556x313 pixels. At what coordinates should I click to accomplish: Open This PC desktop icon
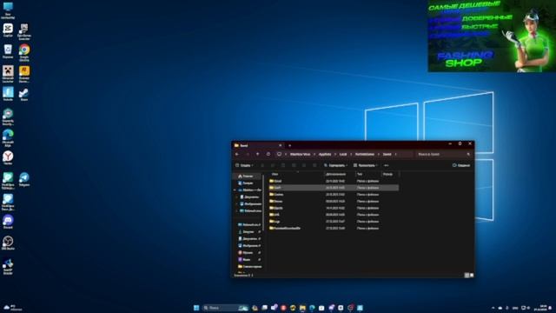click(x=8, y=10)
